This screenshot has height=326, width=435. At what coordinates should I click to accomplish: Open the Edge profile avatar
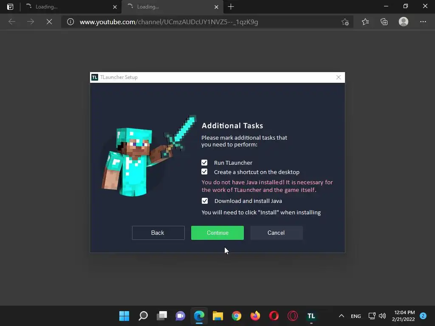404,22
